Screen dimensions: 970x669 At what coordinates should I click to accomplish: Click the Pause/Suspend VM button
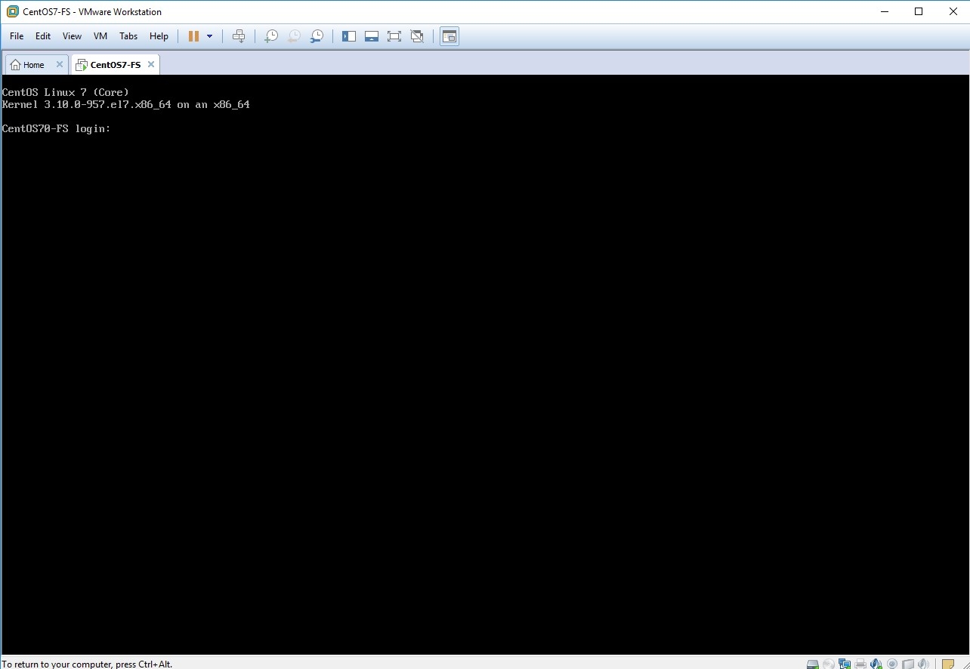194,36
